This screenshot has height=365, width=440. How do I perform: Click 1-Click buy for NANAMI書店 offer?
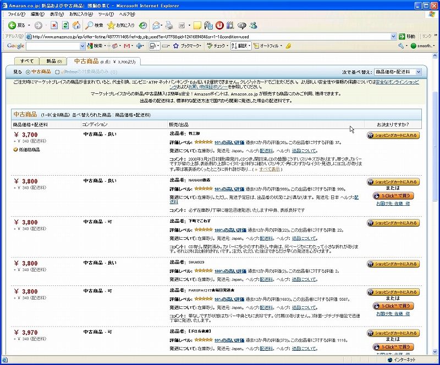click(x=393, y=196)
